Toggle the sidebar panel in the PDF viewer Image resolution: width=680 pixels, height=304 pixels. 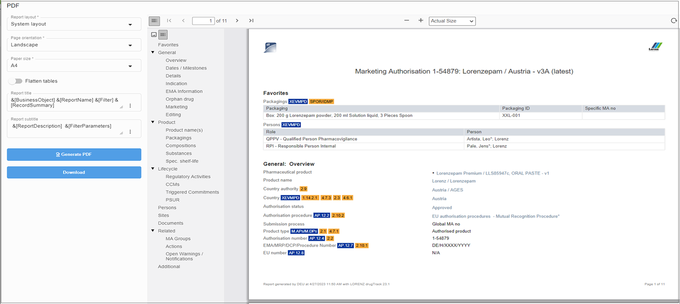[154, 20]
